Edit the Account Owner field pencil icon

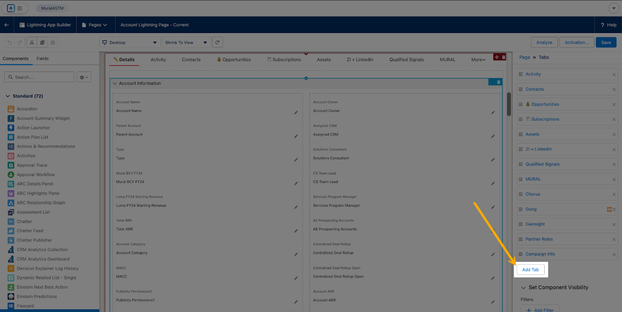493,112
